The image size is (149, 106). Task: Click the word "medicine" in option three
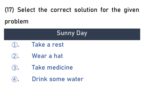[x=60, y=68]
